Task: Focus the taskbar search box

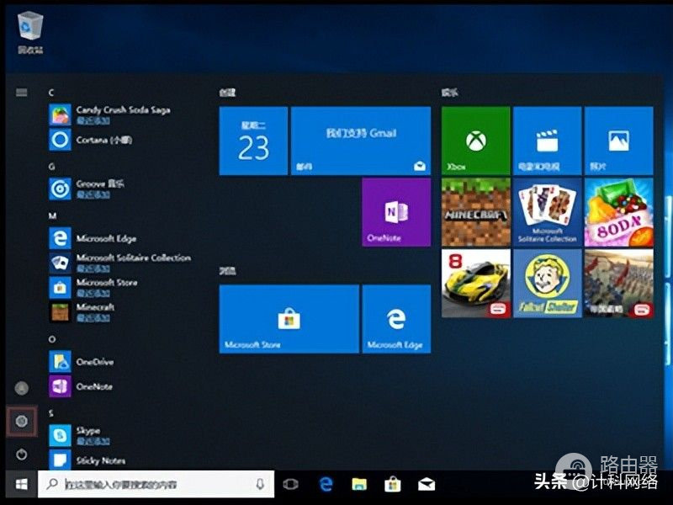Action: click(x=156, y=484)
